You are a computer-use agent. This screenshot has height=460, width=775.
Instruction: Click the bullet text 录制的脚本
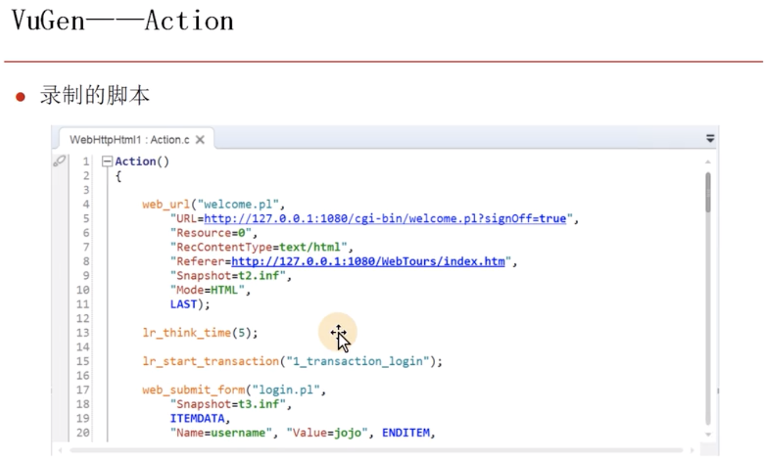(x=95, y=95)
